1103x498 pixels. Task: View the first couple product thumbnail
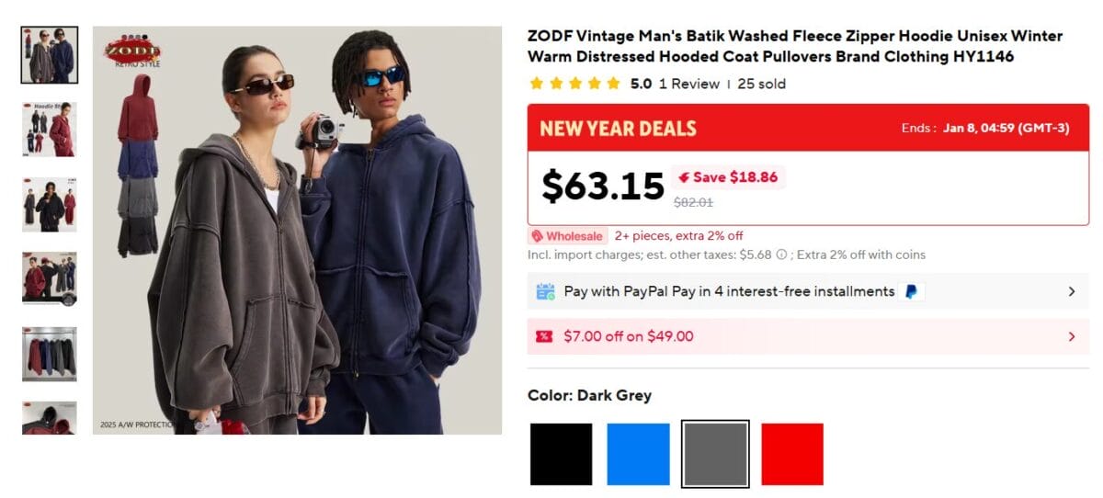click(50, 55)
